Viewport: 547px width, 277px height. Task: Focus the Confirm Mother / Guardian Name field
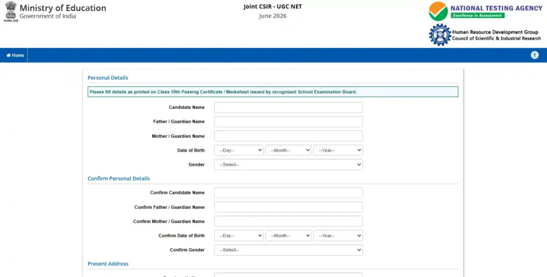[288, 221]
